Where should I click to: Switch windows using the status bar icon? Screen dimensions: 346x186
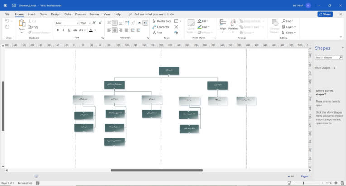click(x=342, y=183)
